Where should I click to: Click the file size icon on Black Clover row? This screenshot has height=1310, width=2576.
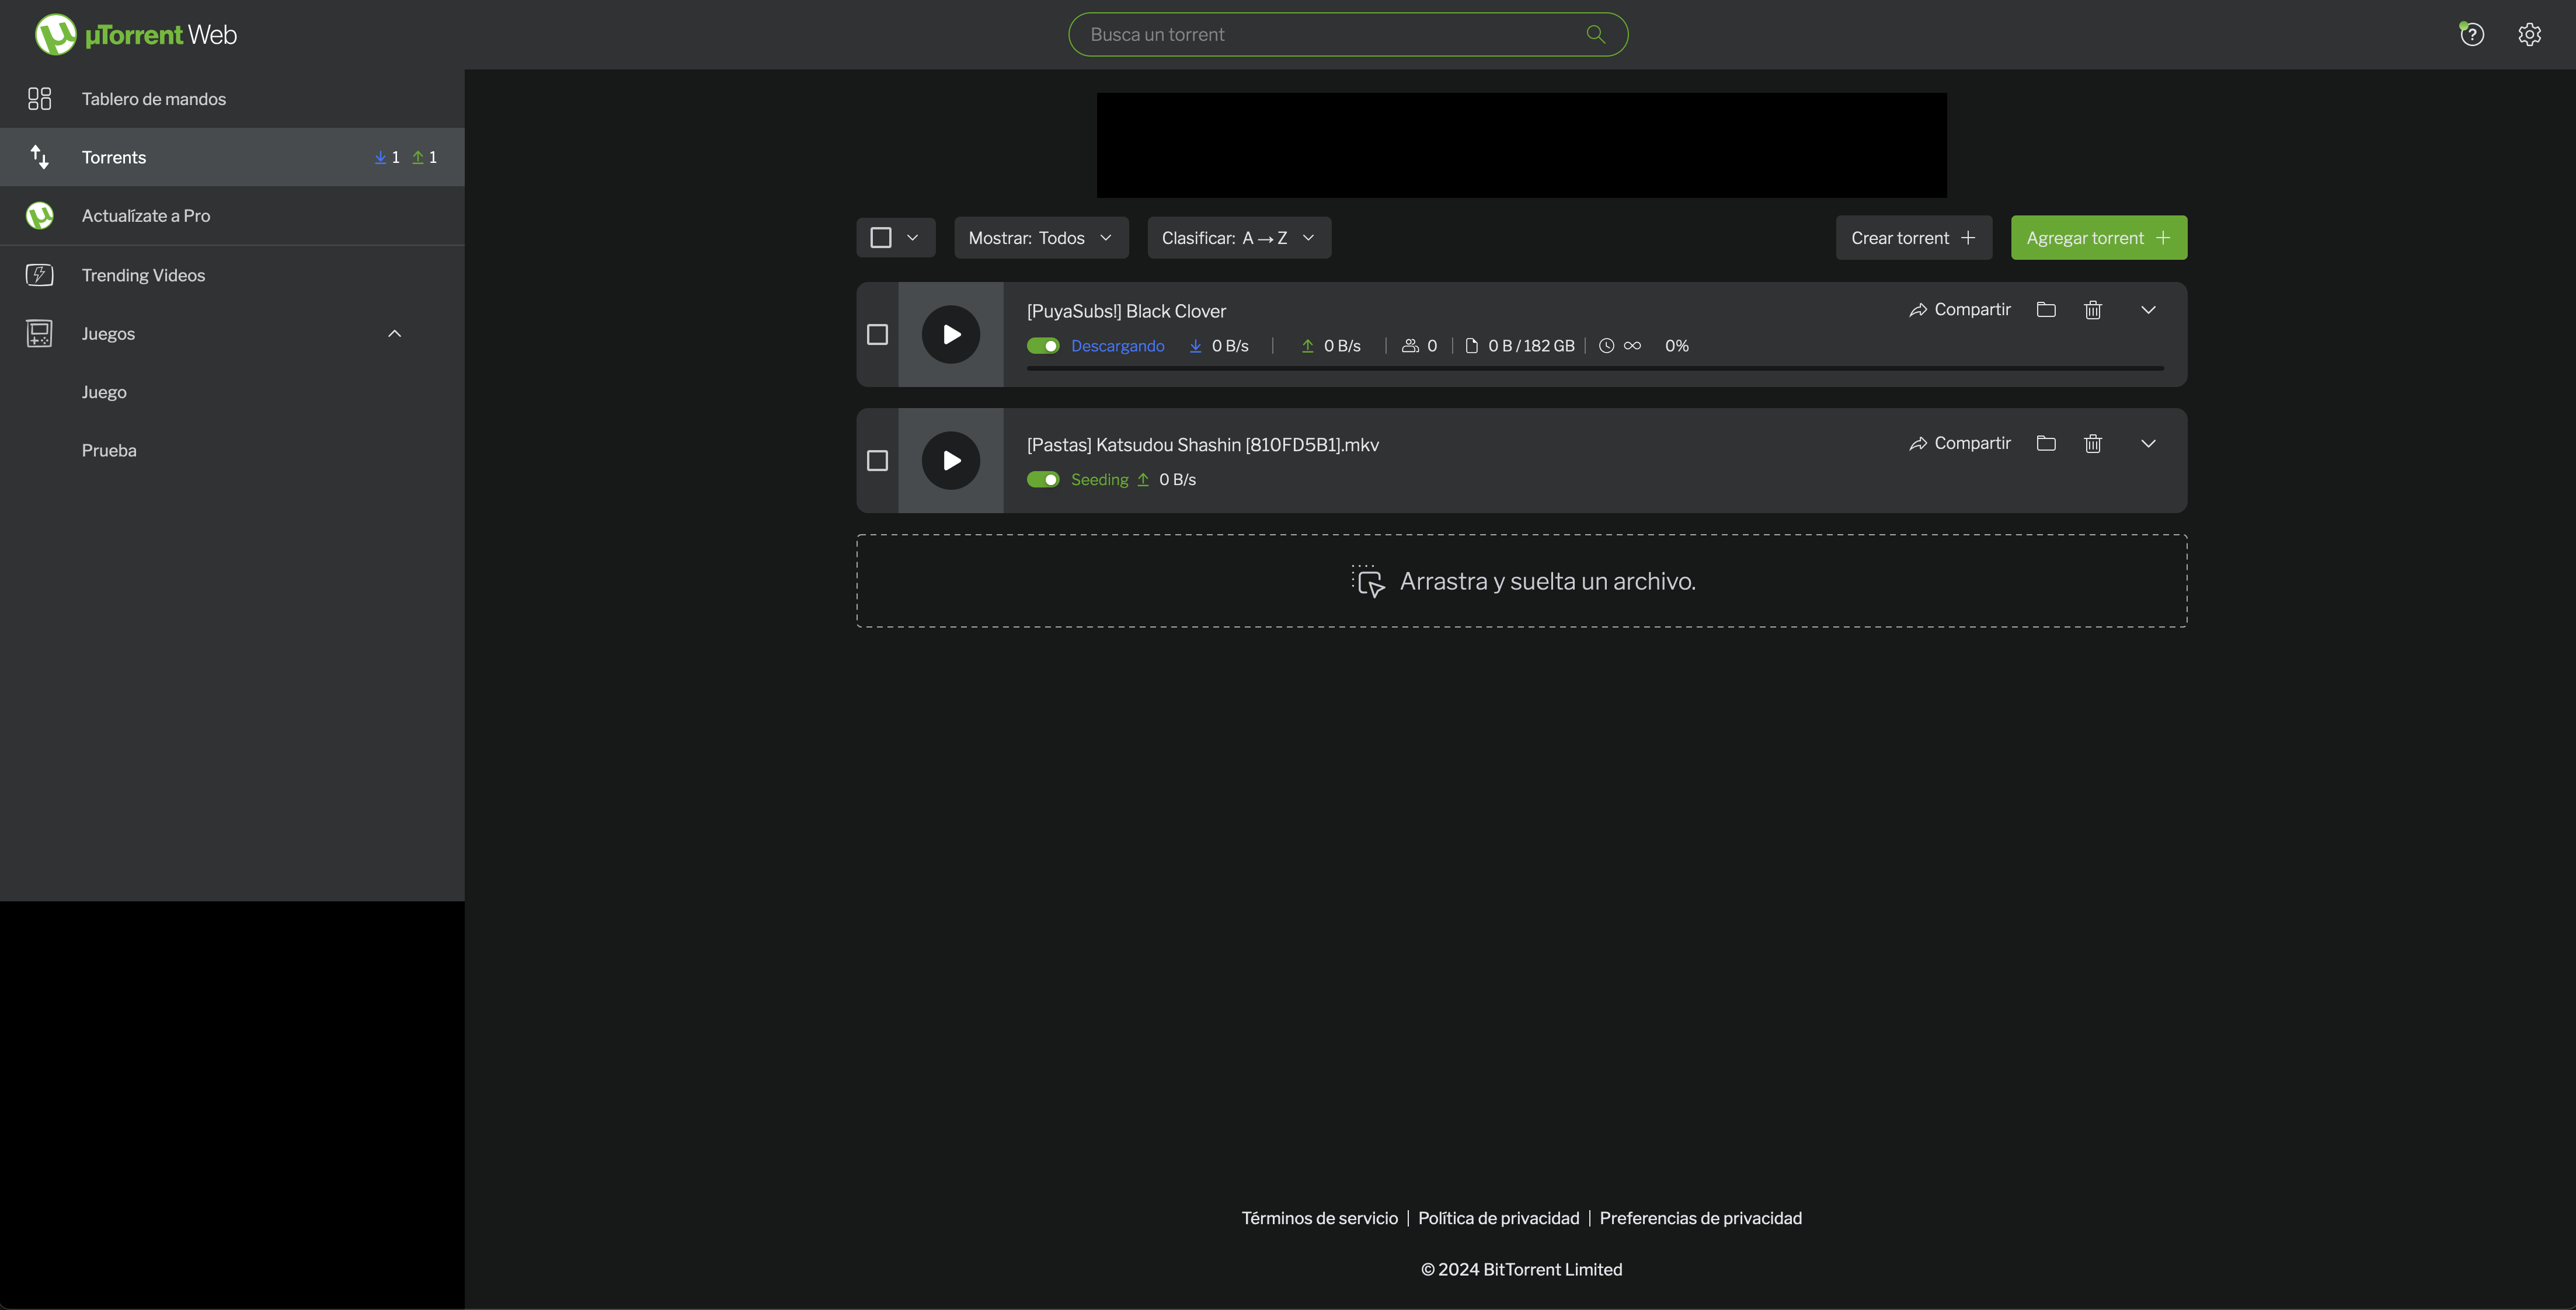pos(1471,346)
